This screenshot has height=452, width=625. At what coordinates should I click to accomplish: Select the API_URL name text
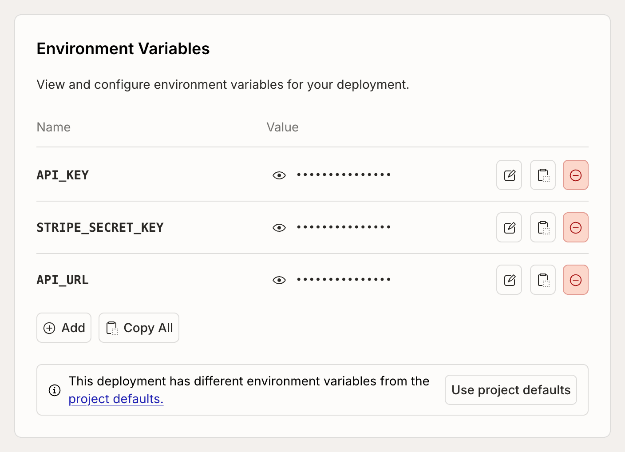point(63,280)
